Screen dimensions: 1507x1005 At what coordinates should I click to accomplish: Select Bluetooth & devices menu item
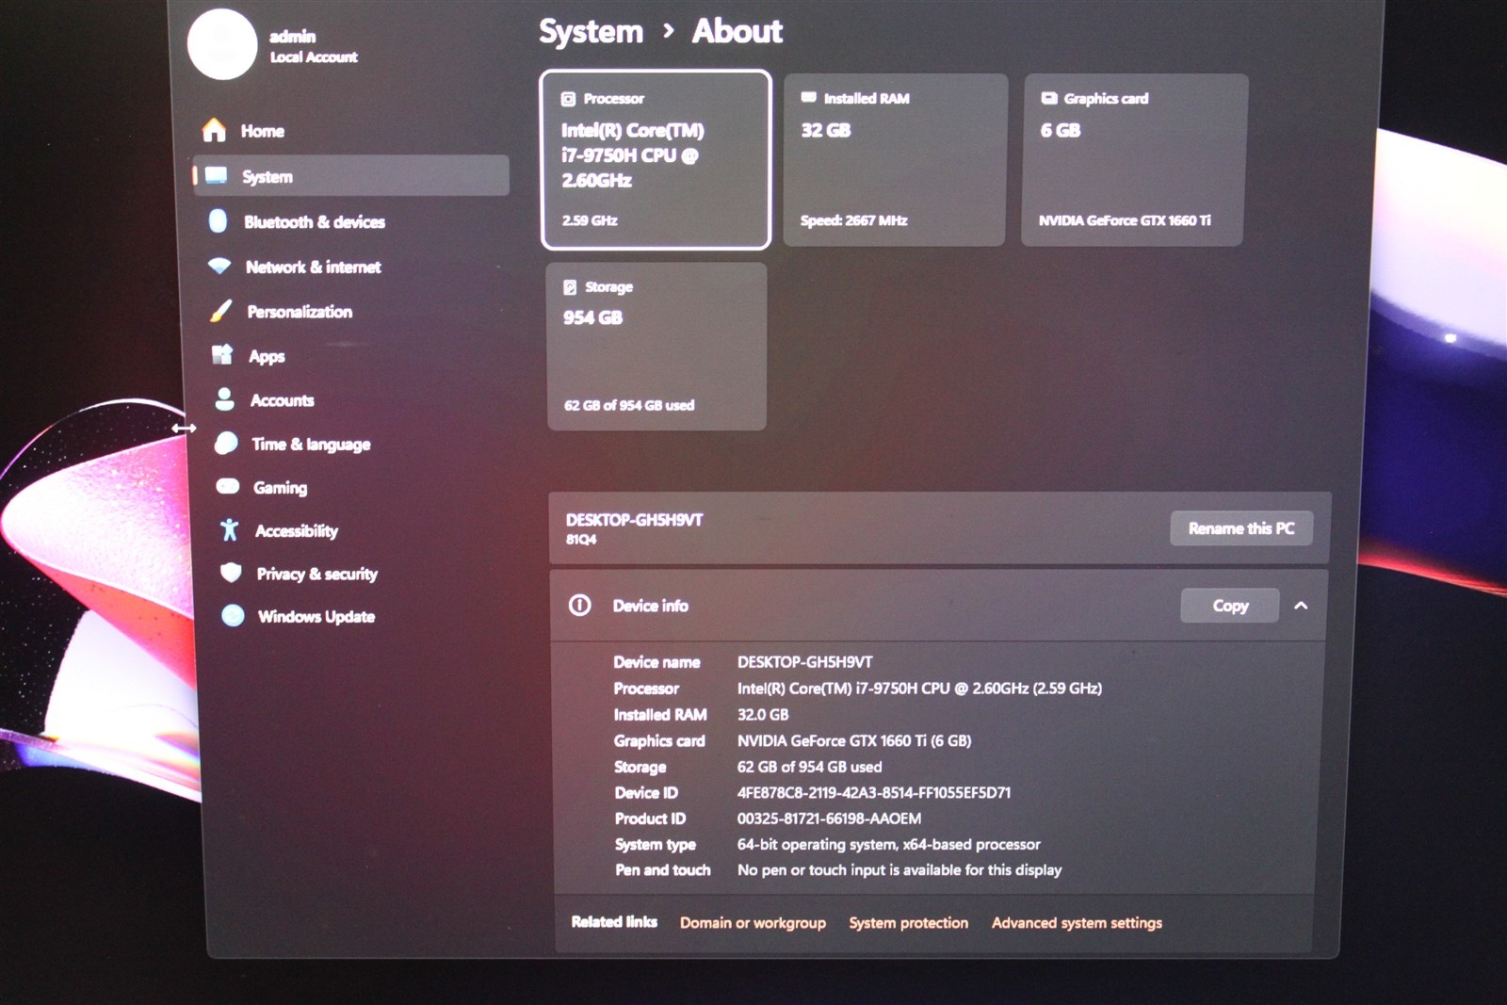click(x=350, y=221)
